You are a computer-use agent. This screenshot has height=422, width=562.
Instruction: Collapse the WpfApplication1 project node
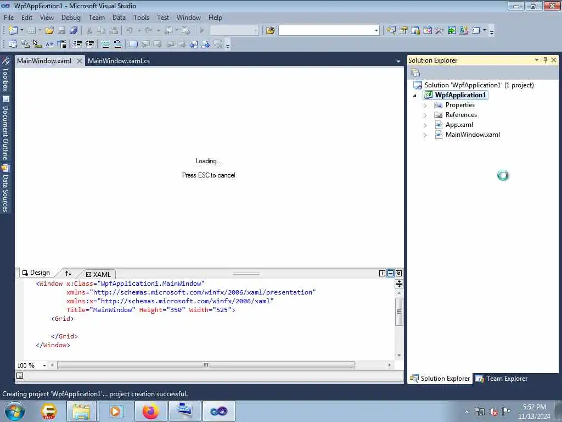tap(415, 96)
